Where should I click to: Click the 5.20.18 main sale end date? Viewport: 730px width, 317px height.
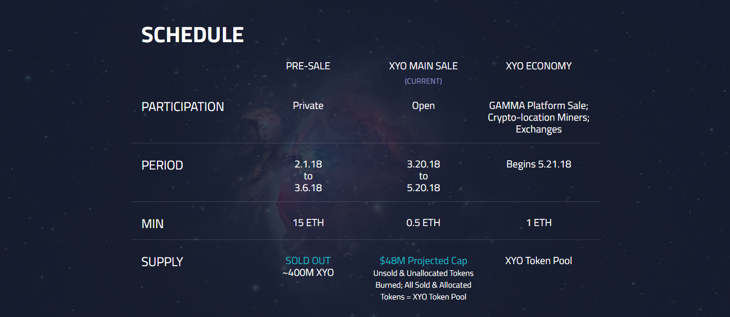423,188
